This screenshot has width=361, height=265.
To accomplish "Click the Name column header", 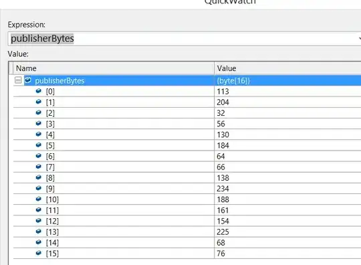I will [x=113, y=68].
